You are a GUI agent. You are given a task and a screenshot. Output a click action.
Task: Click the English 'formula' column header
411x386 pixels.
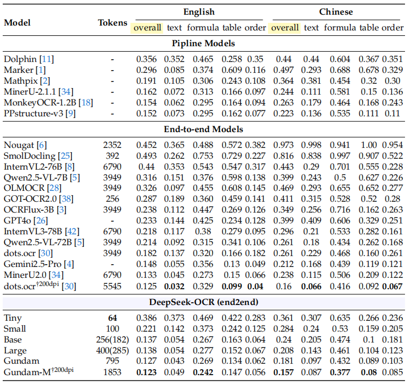click(203, 28)
